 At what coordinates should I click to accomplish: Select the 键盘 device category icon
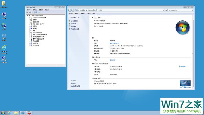click(x=31, y=30)
